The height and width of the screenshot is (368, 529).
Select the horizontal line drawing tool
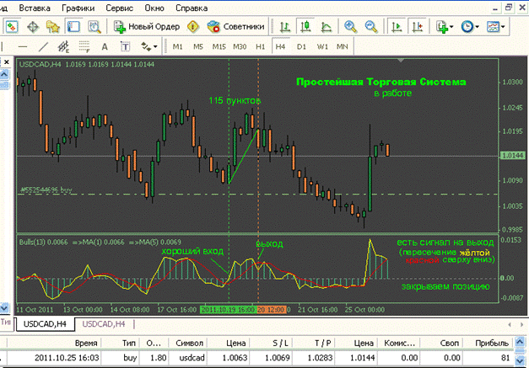point(22,47)
